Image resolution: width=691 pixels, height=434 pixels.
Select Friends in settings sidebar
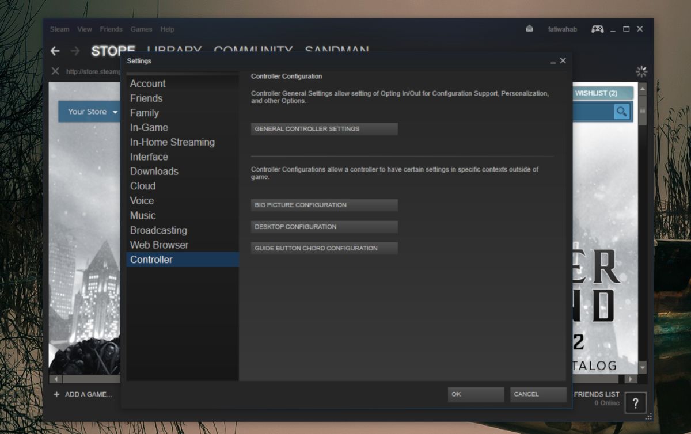(x=183, y=98)
